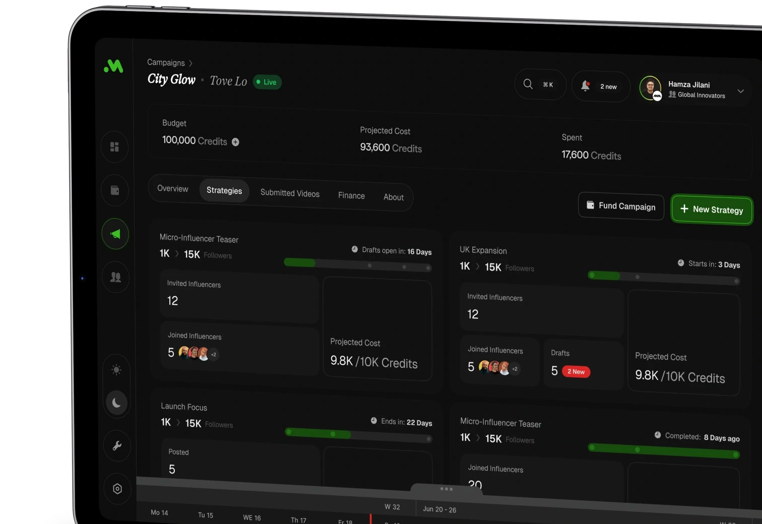Open notifications bell with 2 new
762x524 pixels.
(601, 86)
